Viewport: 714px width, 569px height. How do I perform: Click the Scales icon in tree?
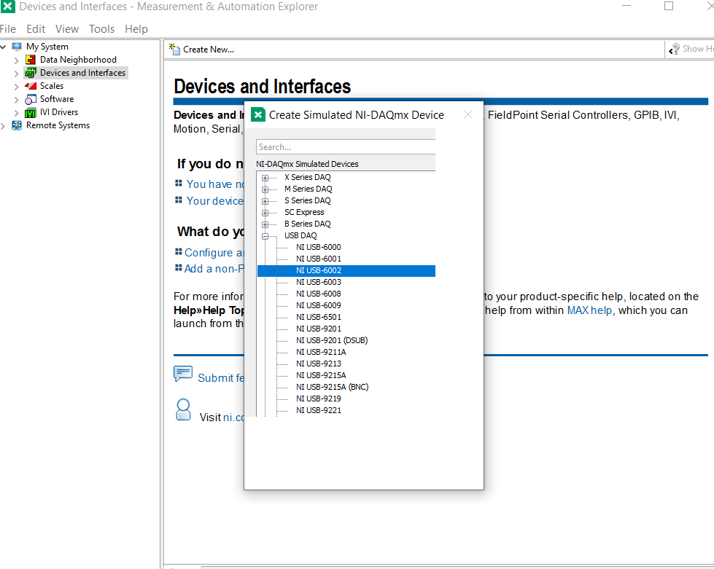click(x=31, y=86)
